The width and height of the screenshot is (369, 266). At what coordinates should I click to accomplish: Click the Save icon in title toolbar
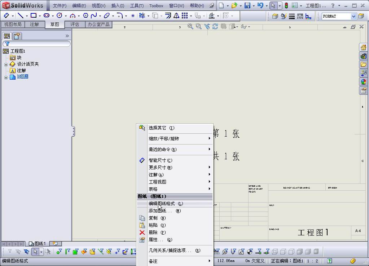(x=247, y=5)
